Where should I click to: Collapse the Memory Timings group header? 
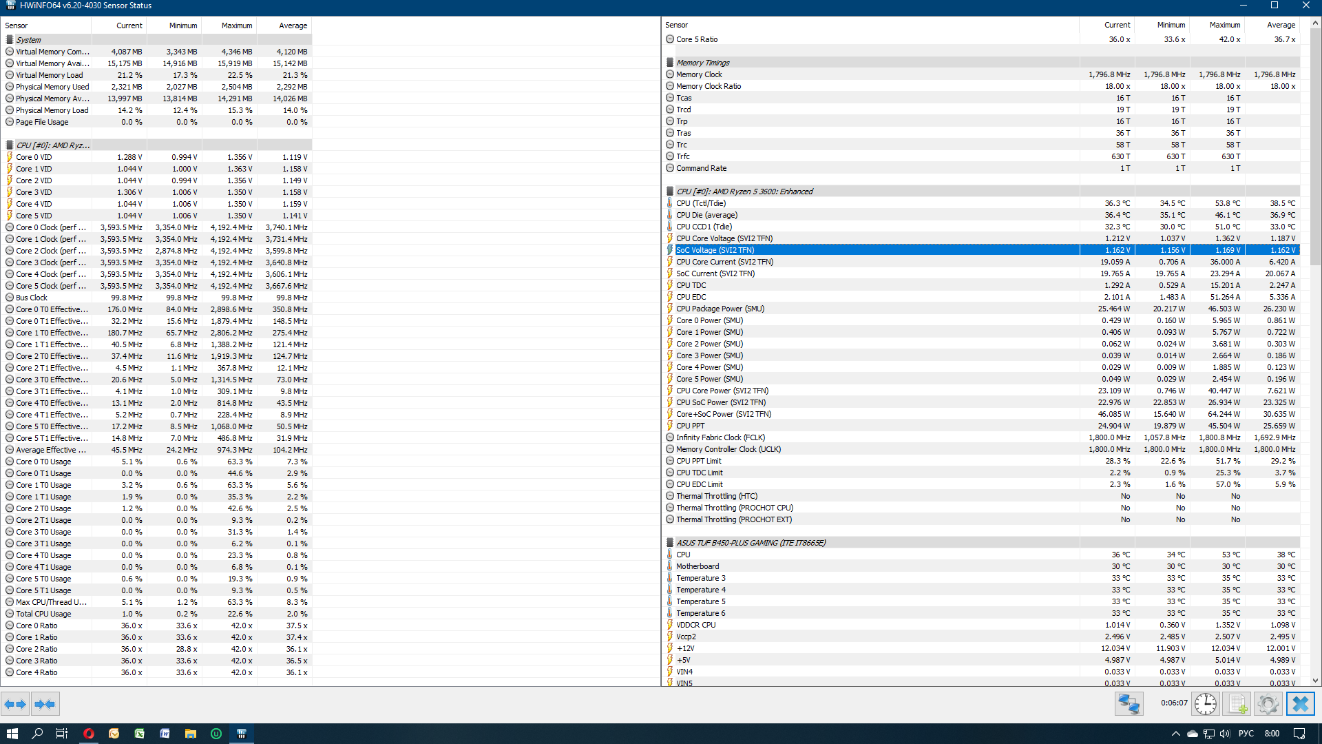[702, 63]
